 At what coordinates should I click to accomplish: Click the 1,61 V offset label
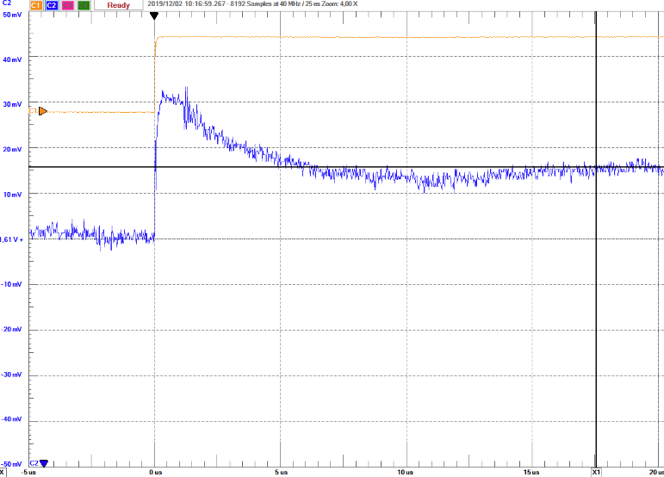(11, 239)
